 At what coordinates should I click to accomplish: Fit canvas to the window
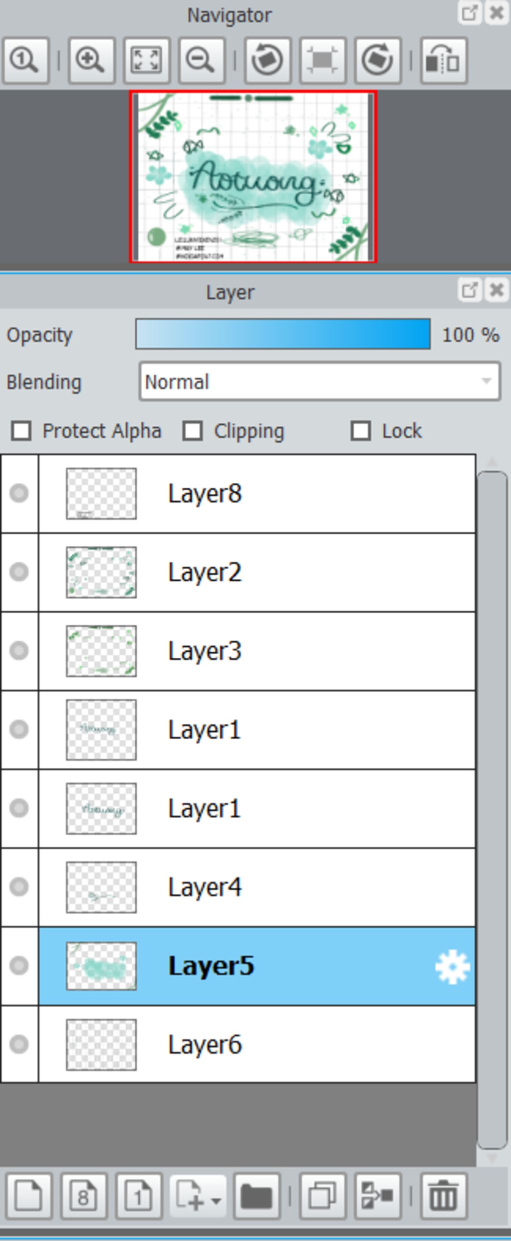pyautogui.click(x=146, y=60)
